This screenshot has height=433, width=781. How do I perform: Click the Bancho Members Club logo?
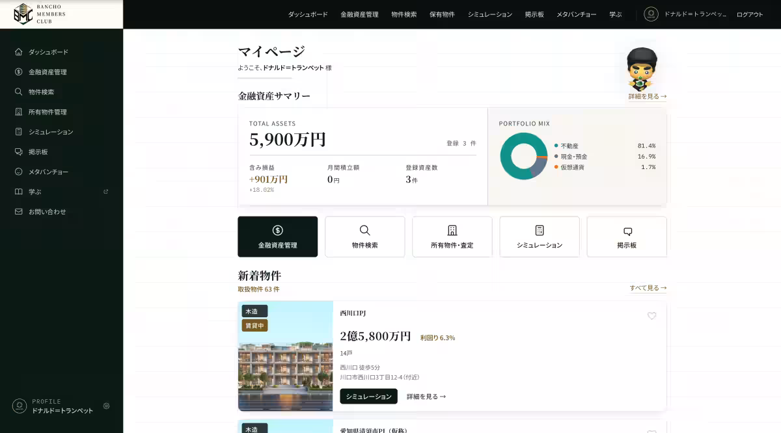coord(40,14)
